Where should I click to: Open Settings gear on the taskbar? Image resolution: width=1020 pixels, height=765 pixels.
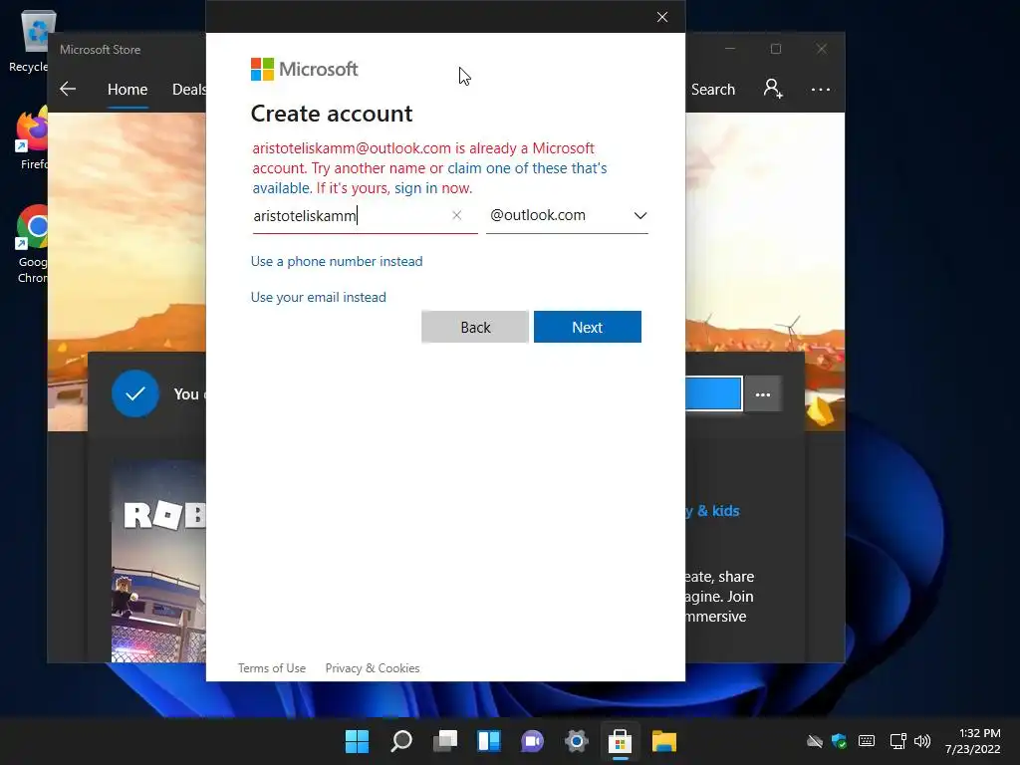[x=577, y=741]
